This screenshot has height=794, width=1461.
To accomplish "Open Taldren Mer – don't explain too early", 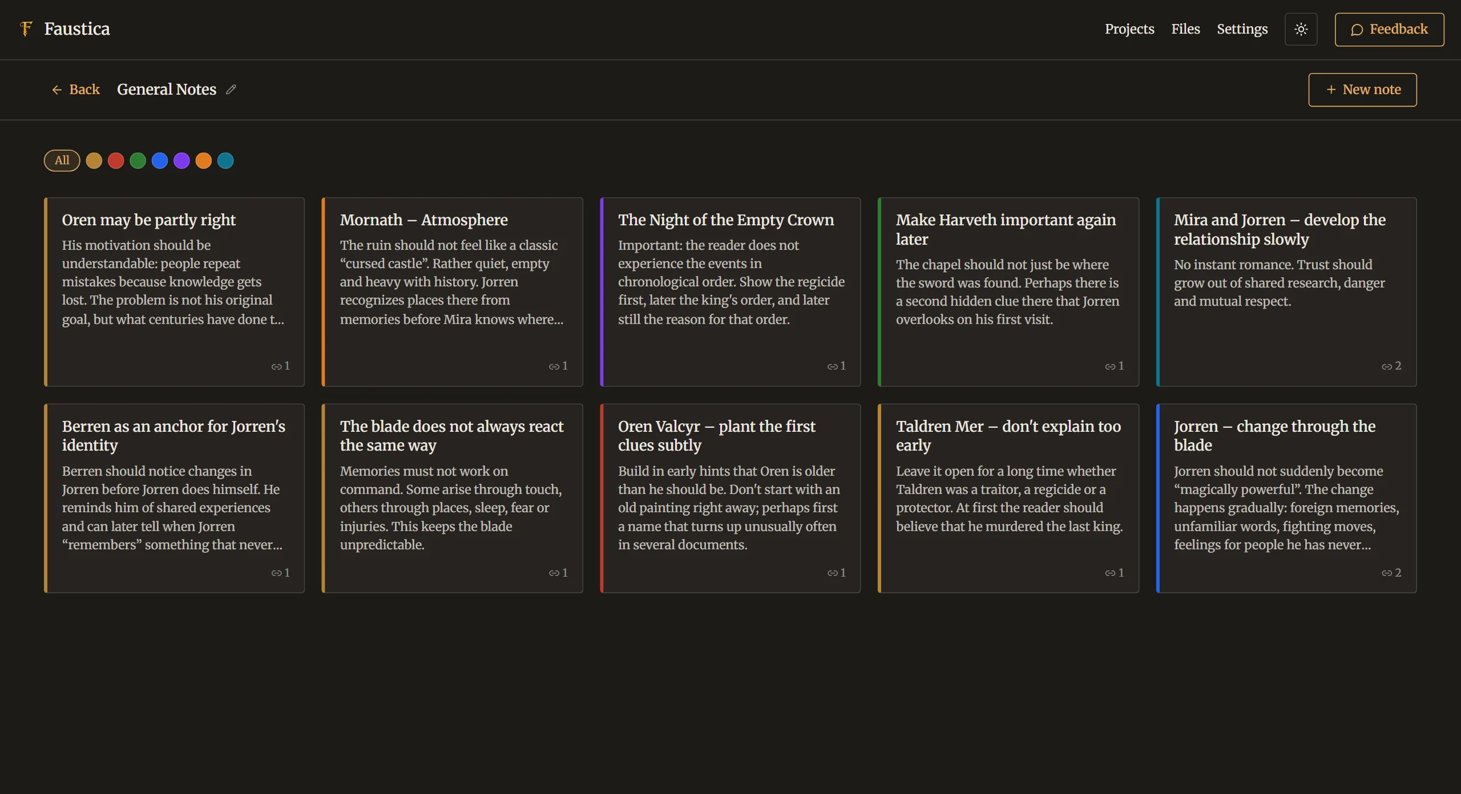I will 1008,499.
